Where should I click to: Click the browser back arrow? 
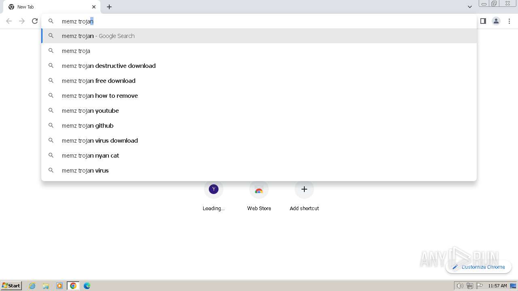coord(9,21)
